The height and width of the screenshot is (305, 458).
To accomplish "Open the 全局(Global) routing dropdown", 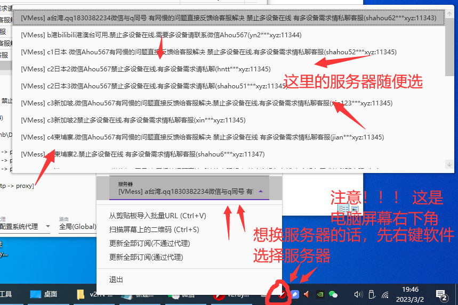I will (x=77, y=227).
